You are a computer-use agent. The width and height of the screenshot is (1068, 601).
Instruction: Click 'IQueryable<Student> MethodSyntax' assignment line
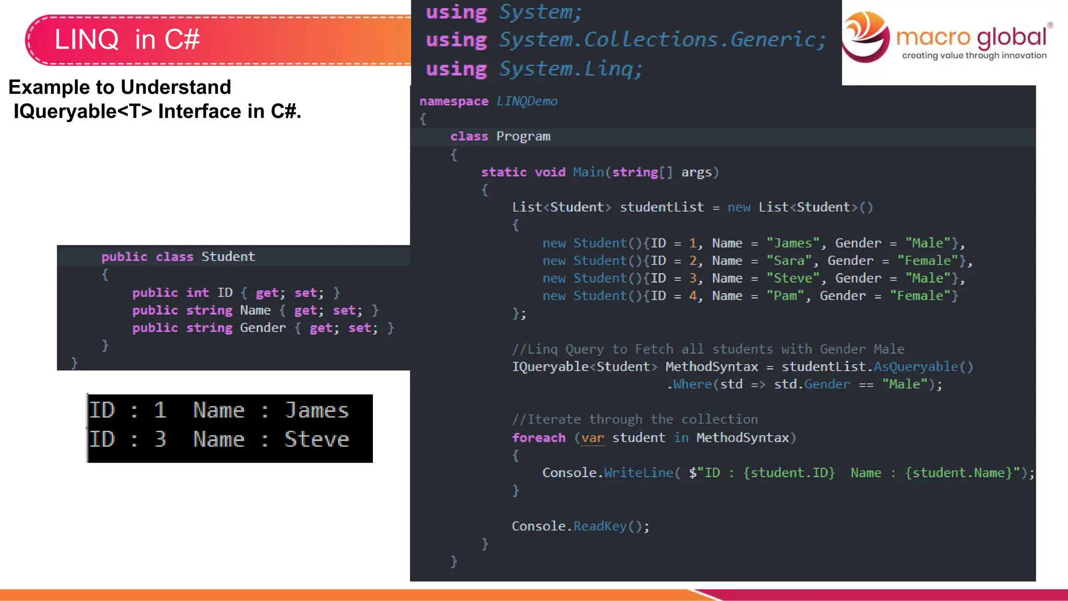tap(743, 367)
